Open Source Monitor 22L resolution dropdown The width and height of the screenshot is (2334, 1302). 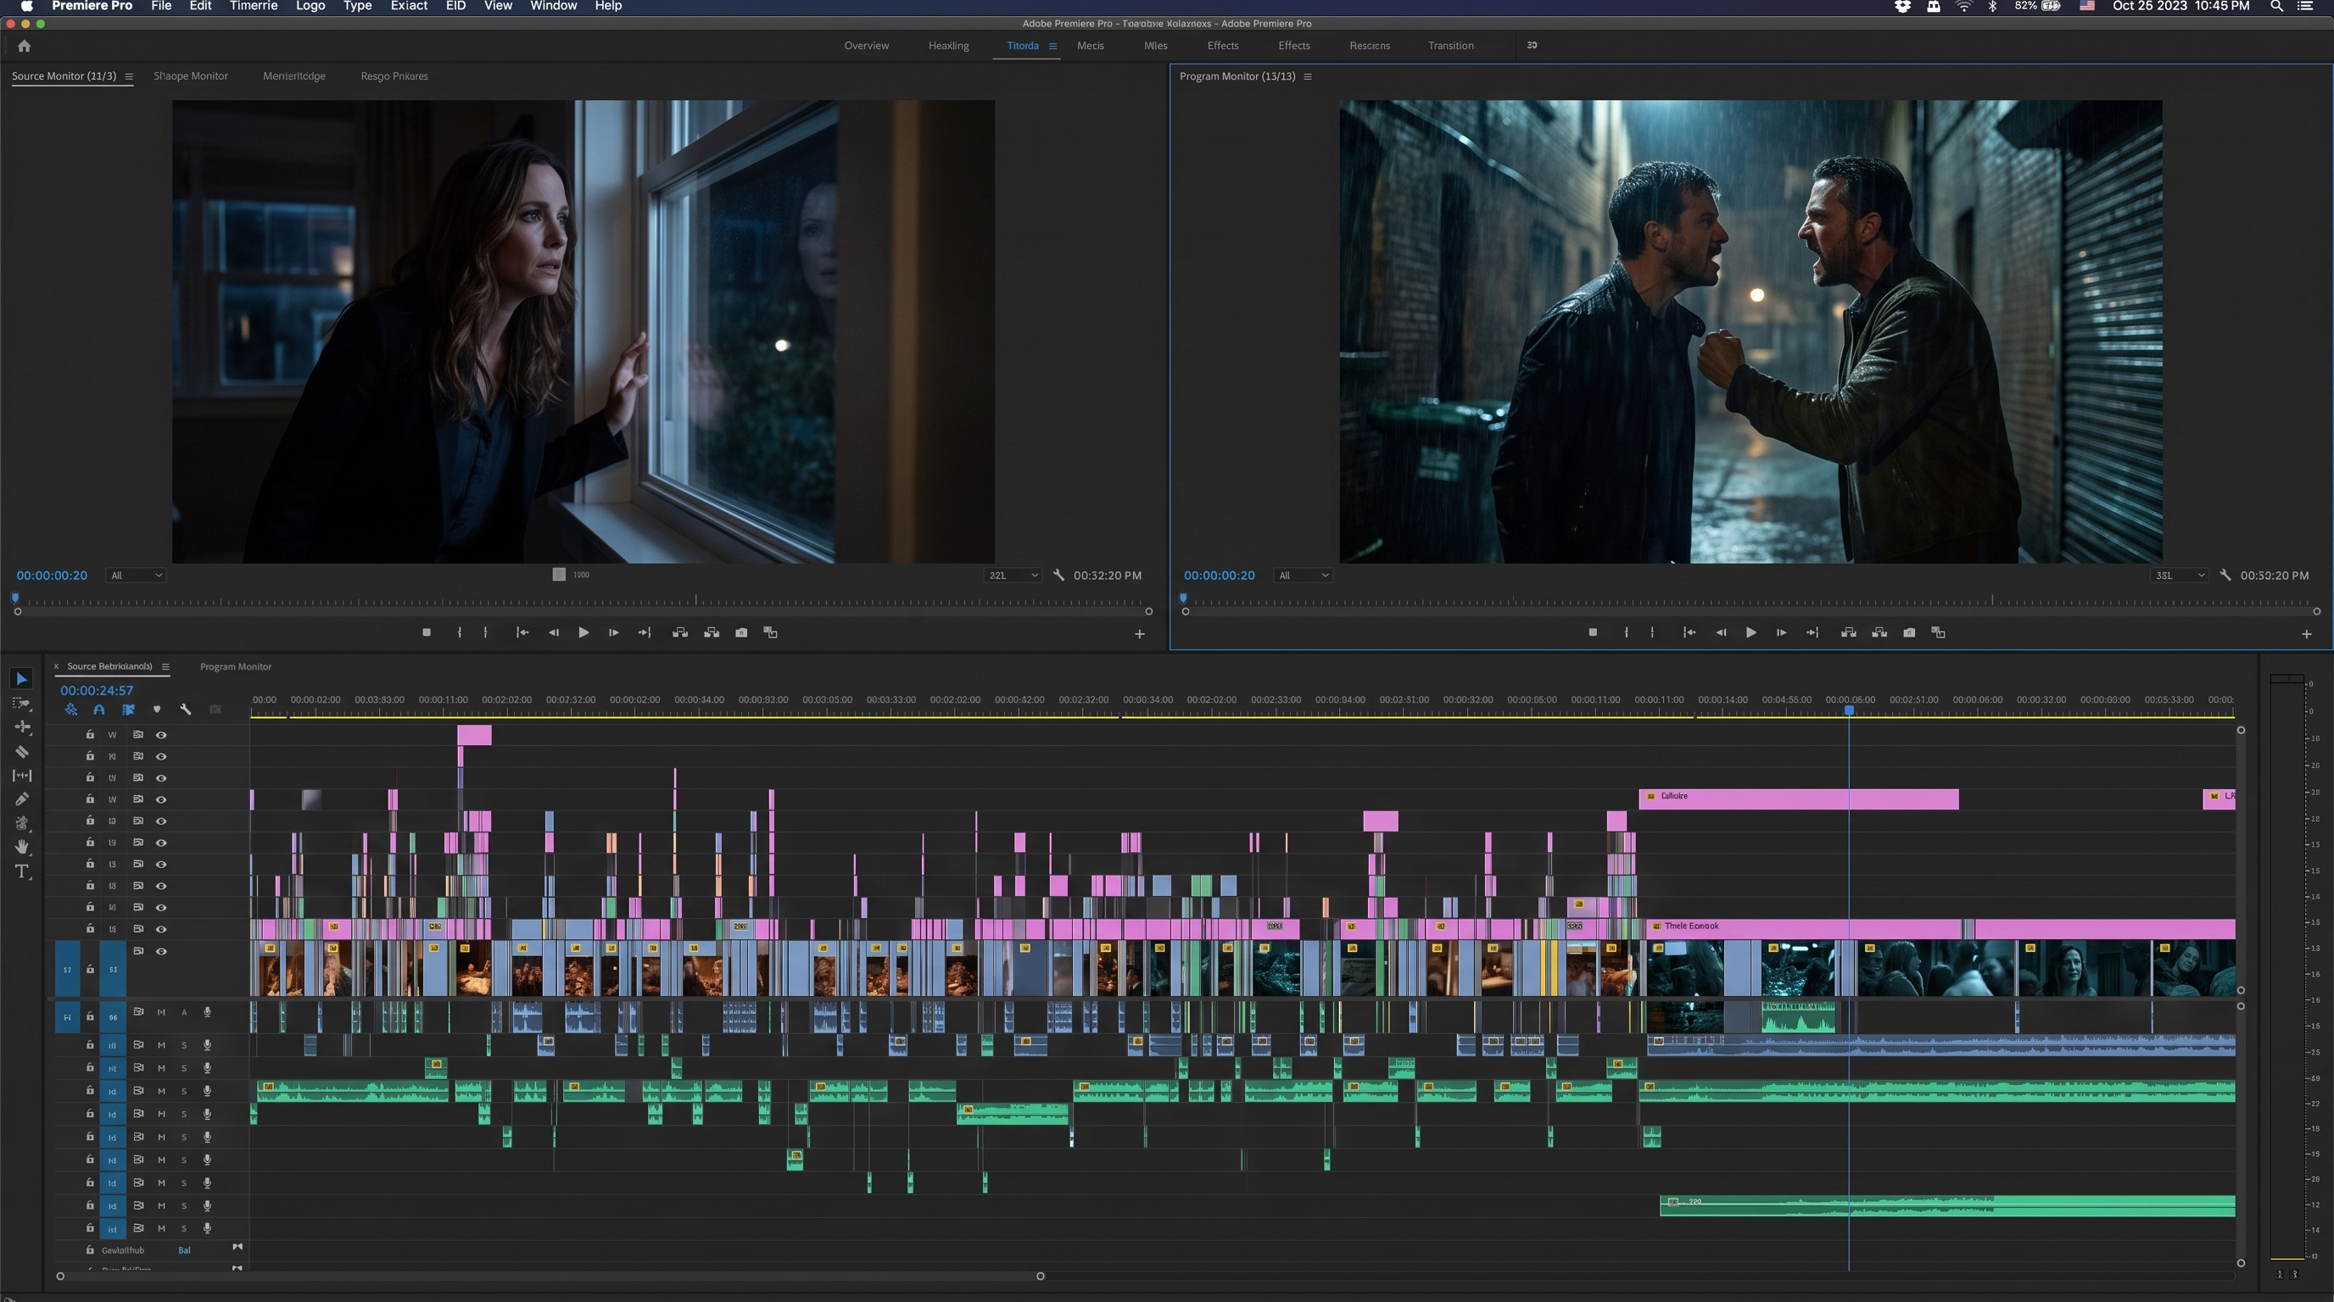click(1013, 576)
